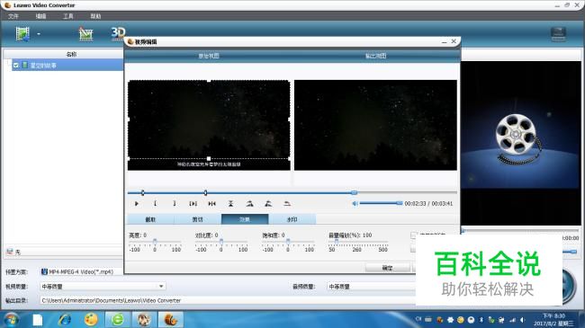Open the MP4-MPEG-4 Video profile dropdown
The image size is (585, 328).
pos(82,271)
